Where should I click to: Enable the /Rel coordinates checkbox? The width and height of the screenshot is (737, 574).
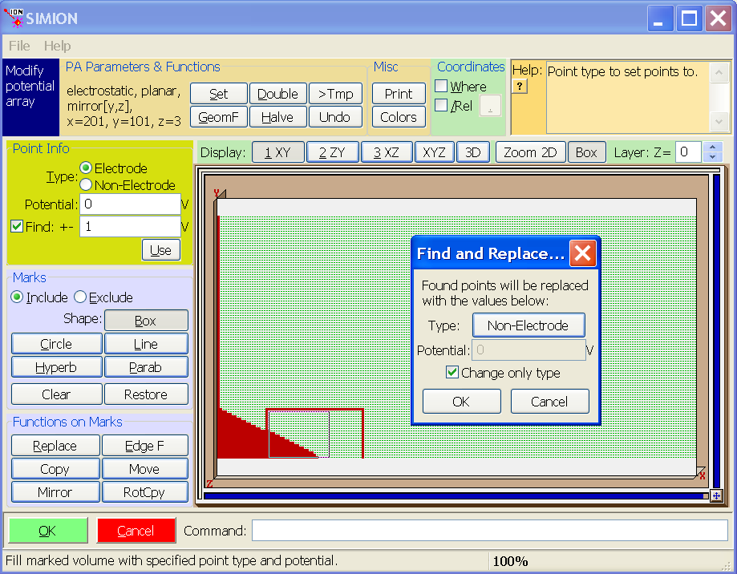click(x=441, y=105)
